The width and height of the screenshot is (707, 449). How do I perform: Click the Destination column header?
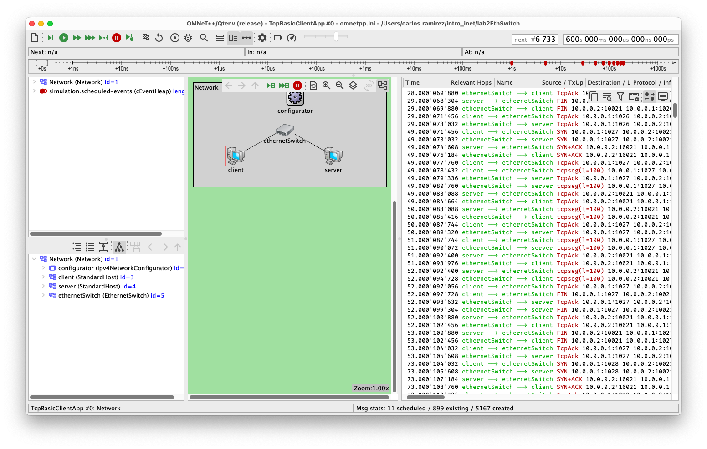point(608,82)
